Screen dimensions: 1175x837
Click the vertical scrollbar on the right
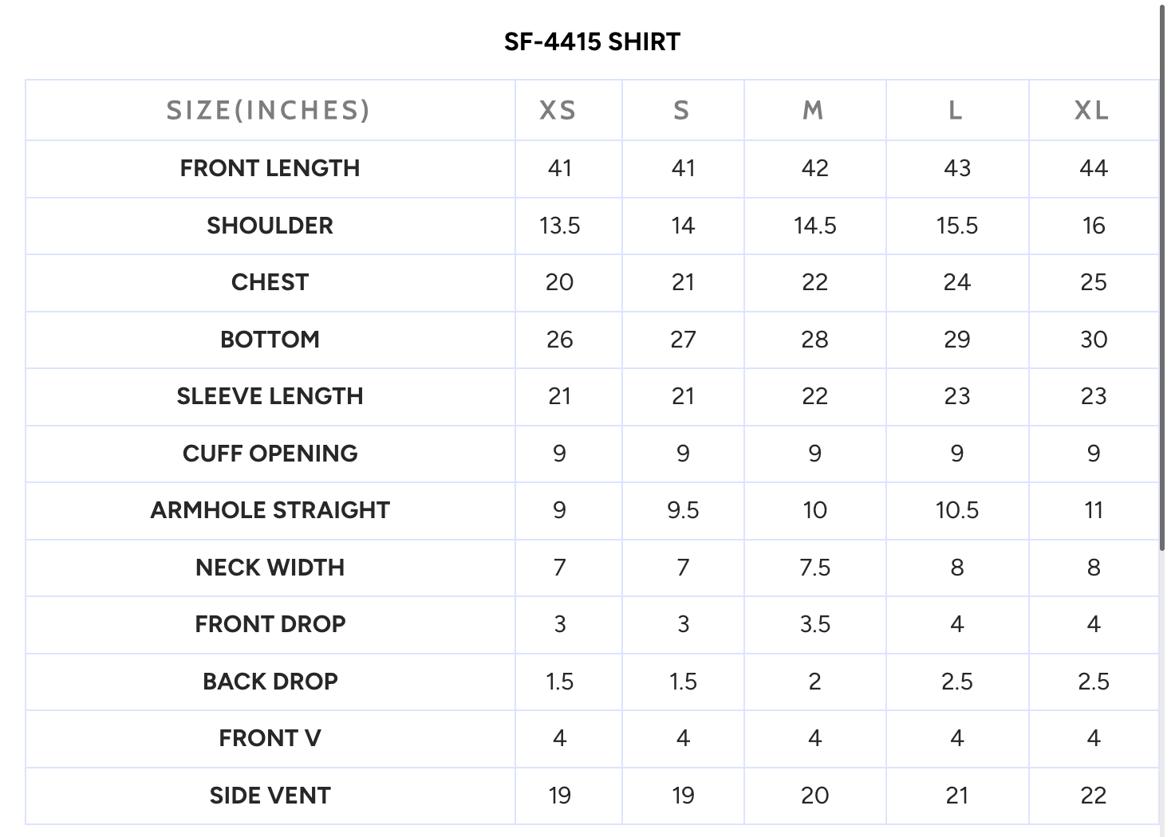coord(1163,279)
